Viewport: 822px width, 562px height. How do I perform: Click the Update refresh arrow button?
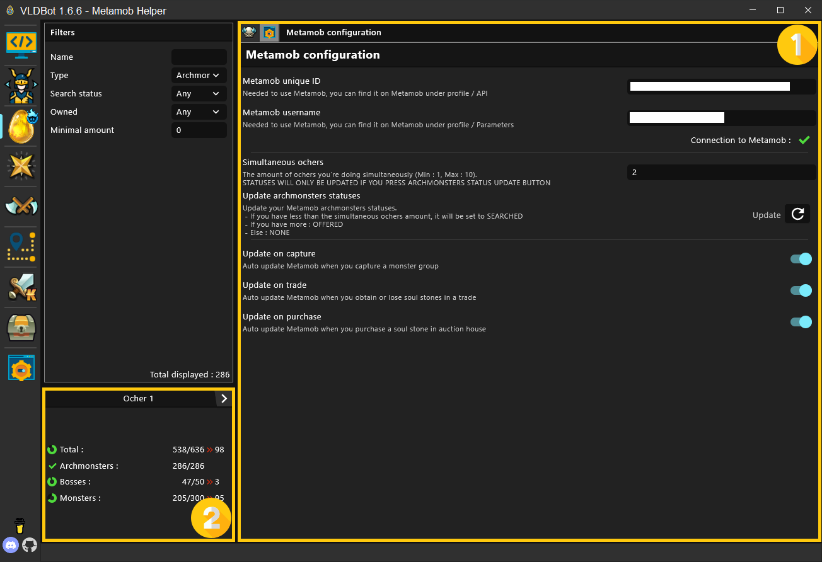pyautogui.click(x=797, y=214)
